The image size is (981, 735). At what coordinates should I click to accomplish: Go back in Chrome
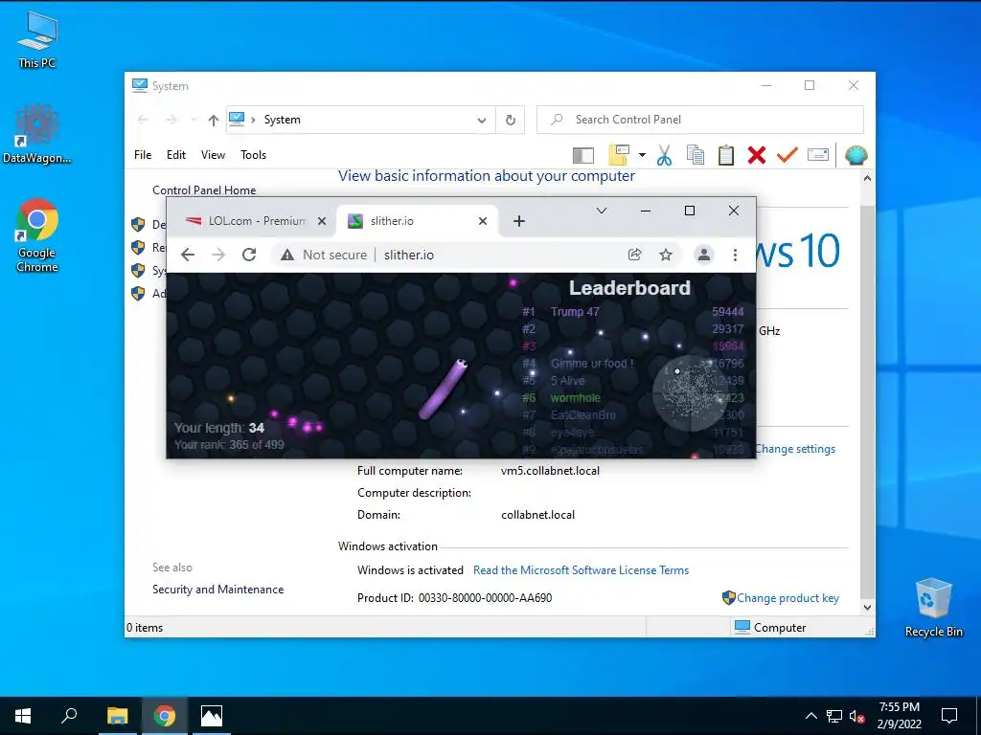point(188,255)
